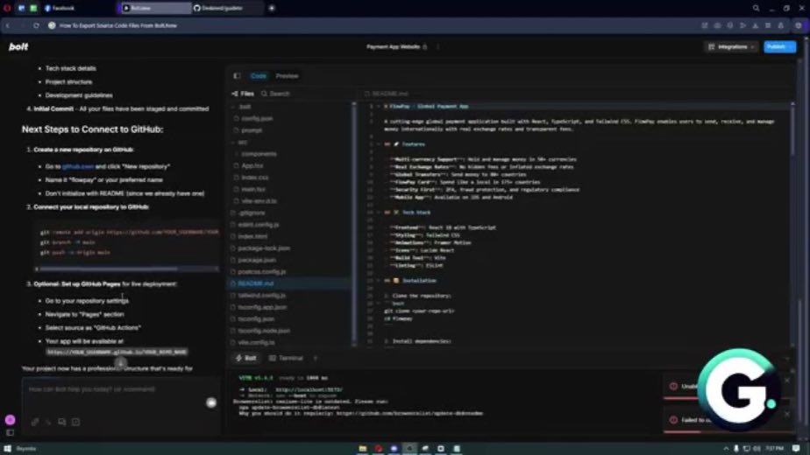Open the Integrations dropdown
The width and height of the screenshot is (810, 455).
731,47
